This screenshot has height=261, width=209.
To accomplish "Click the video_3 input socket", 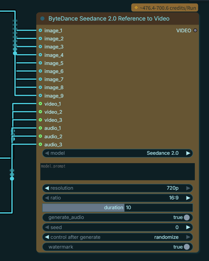I will pyautogui.click(x=40, y=120).
